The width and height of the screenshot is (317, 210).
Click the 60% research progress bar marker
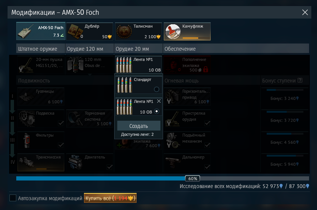(x=193, y=179)
